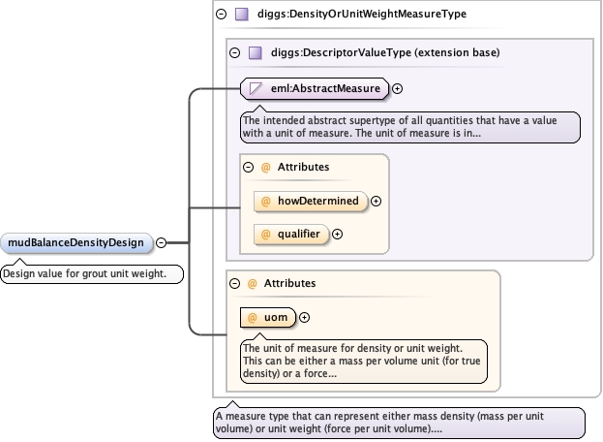The height and width of the screenshot is (442, 603).
Task: Expand the qualifier attribute plus button
Action: click(x=338, y=234)
